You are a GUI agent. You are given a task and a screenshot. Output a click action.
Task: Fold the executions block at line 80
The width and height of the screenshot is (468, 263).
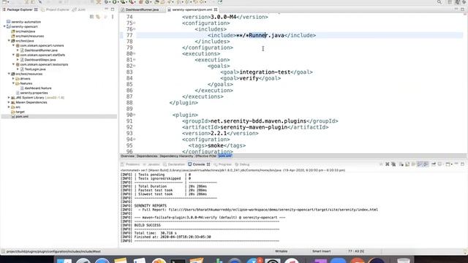tap(135, 53)
